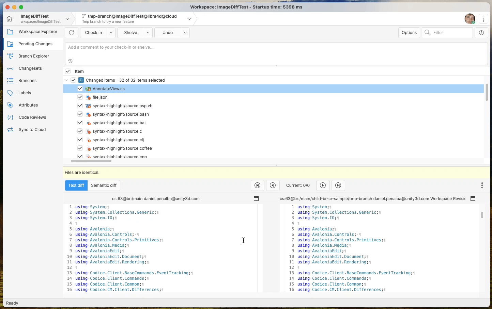The height and width of the screenshot is (309, 492).
Task: Switch to the Semantic diff tab
Action: pos(104,185)
